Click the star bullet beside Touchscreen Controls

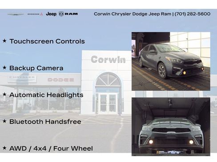[x=4, y=41]
